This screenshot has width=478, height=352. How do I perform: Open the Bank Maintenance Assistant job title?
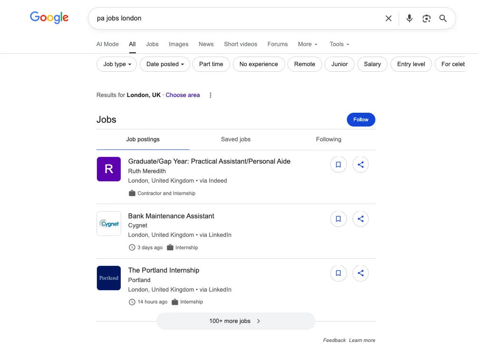coord(171,216)
